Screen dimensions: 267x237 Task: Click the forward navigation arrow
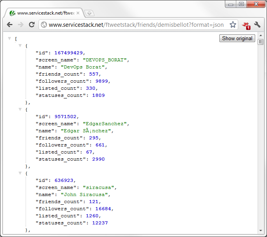(20, 25)
